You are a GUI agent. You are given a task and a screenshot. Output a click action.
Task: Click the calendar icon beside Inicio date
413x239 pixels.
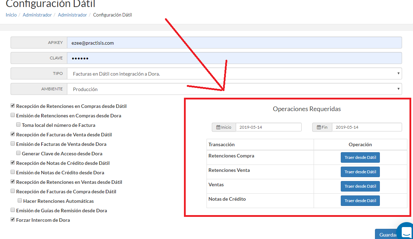point(218,127)
